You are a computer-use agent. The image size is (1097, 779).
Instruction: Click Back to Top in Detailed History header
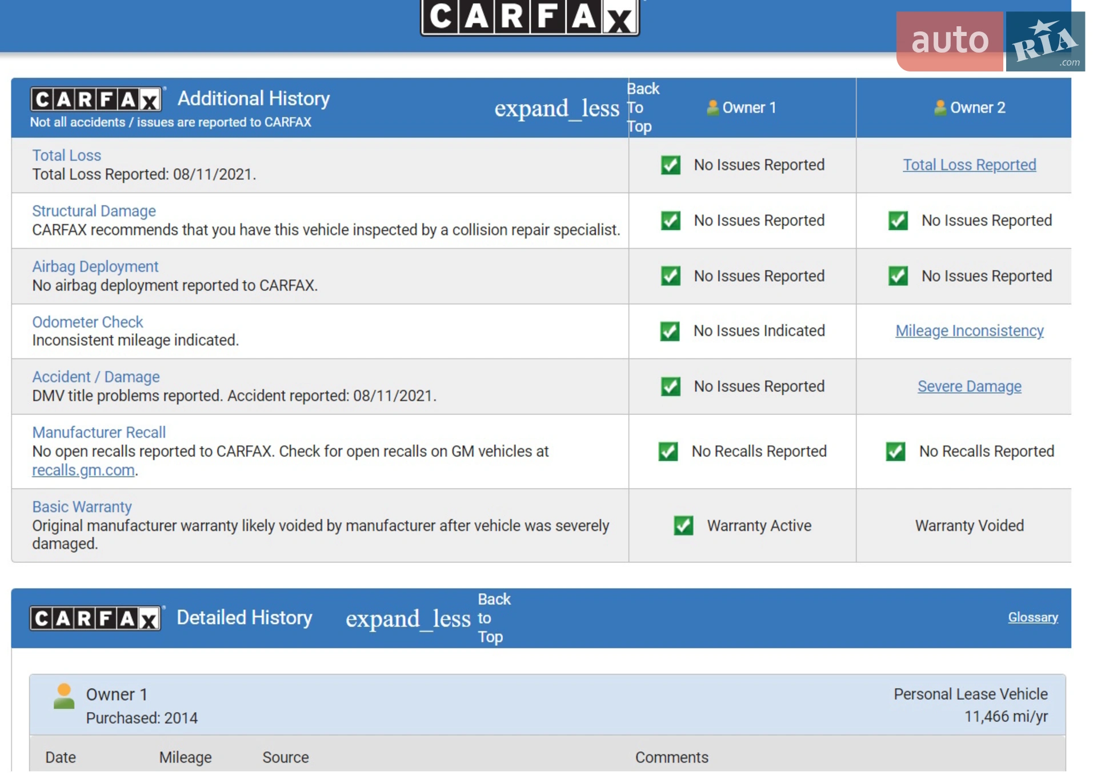494,618
